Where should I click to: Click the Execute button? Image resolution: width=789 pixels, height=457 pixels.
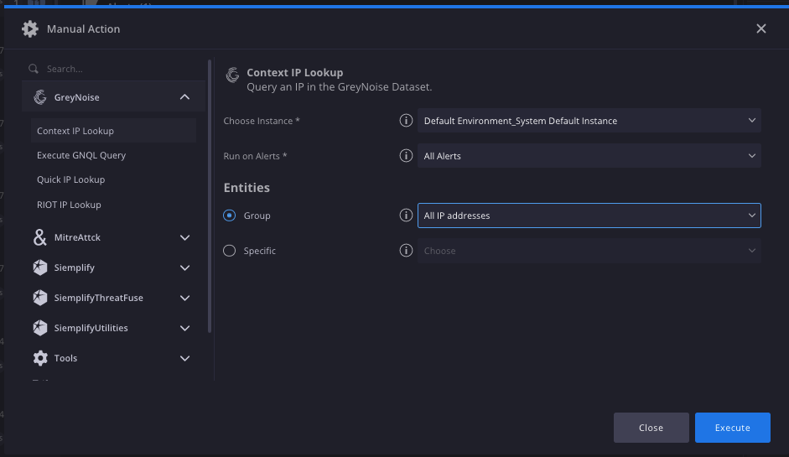(x=733, y=428)
